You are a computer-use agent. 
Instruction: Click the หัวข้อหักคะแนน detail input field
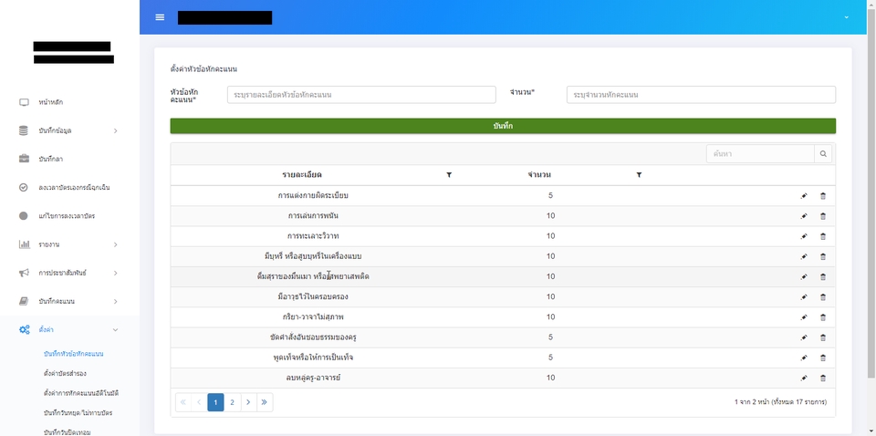pos(361,95)
